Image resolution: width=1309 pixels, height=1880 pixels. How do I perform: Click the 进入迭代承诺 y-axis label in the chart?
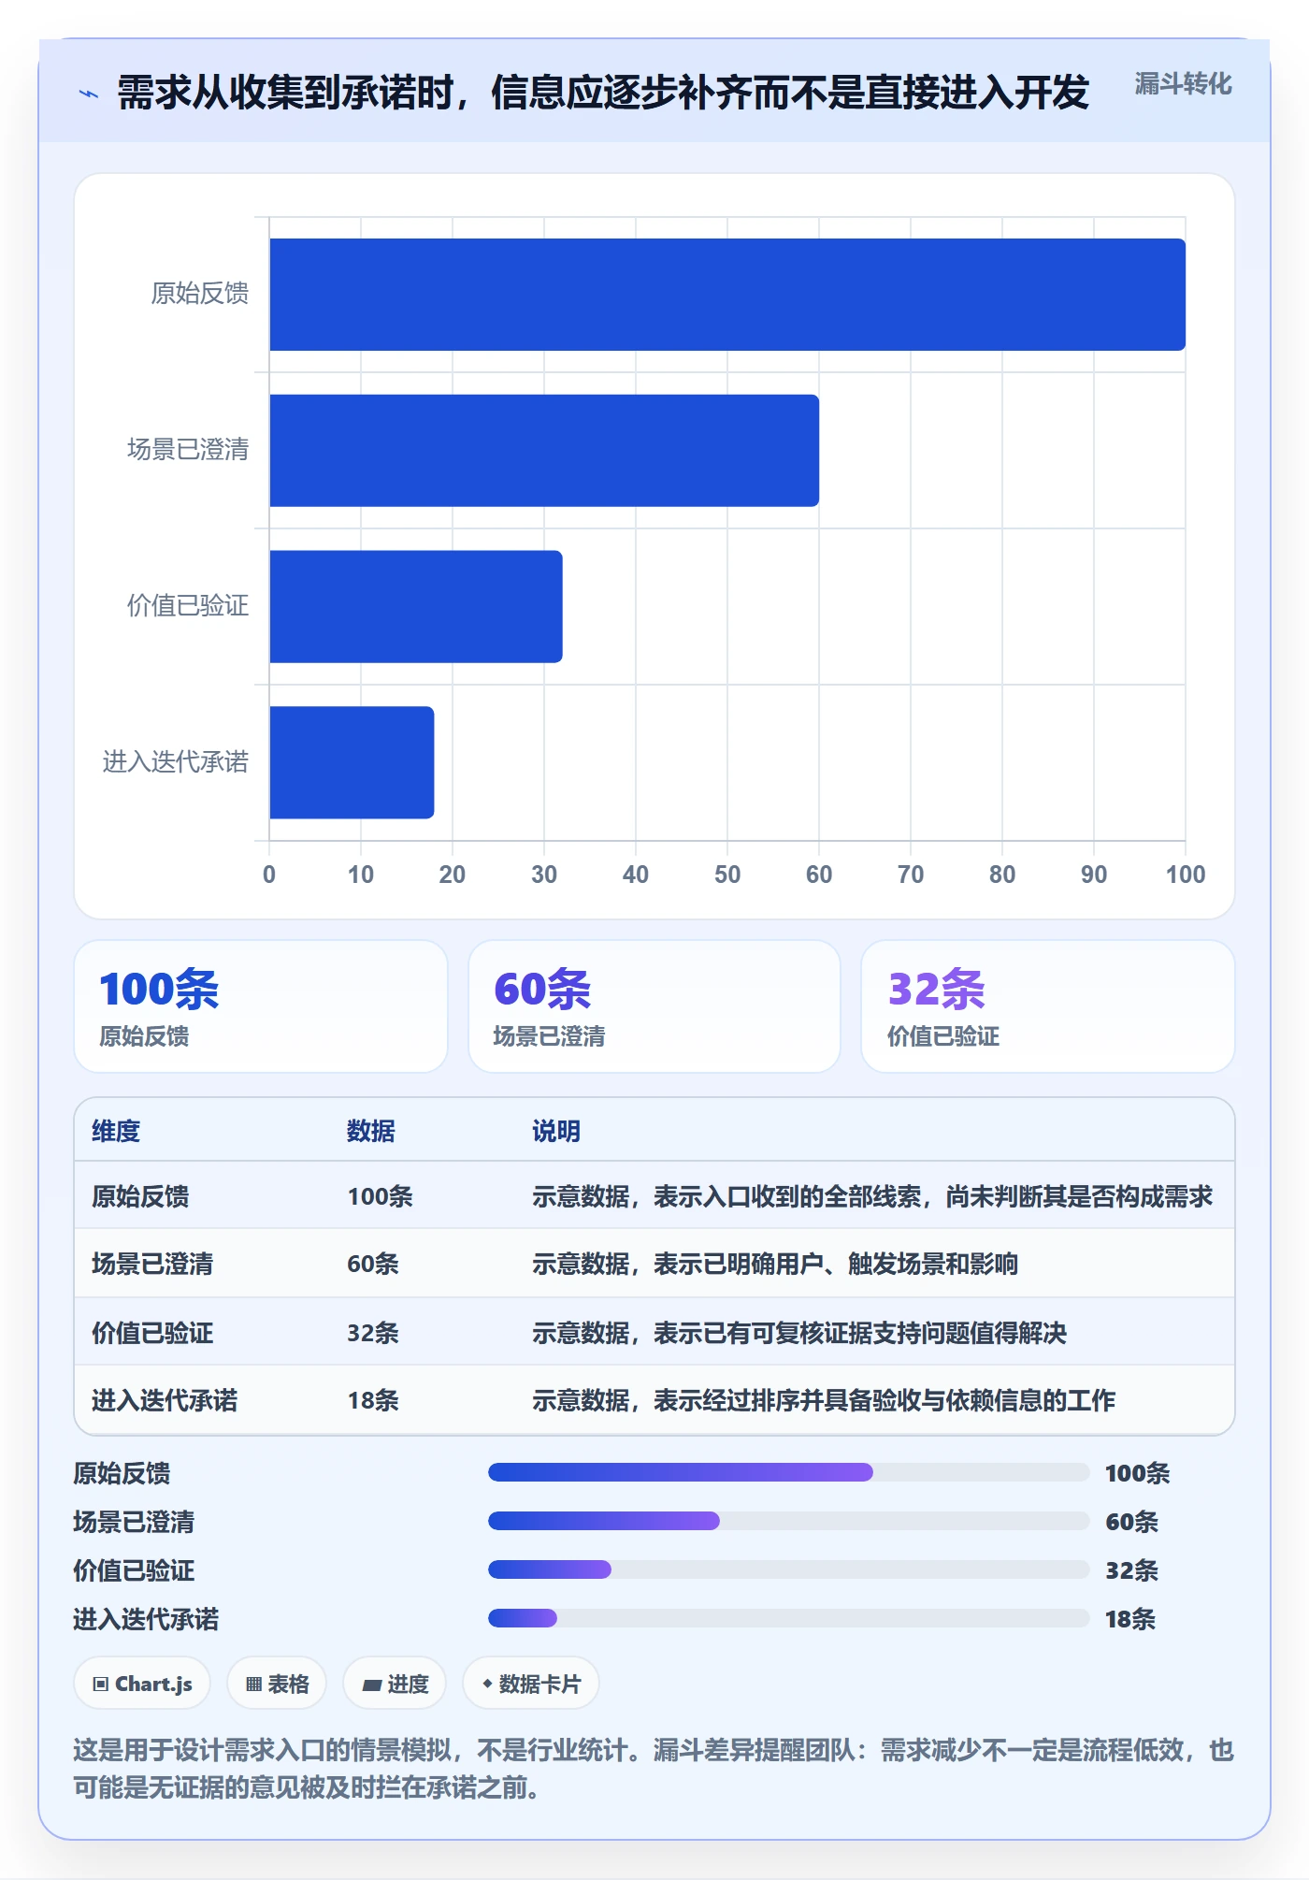click(x=176, y=761)
